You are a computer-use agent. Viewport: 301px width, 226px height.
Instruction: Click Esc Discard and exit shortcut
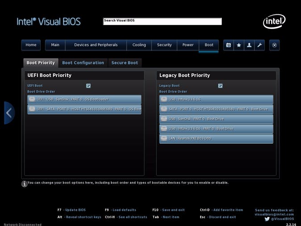217,217
